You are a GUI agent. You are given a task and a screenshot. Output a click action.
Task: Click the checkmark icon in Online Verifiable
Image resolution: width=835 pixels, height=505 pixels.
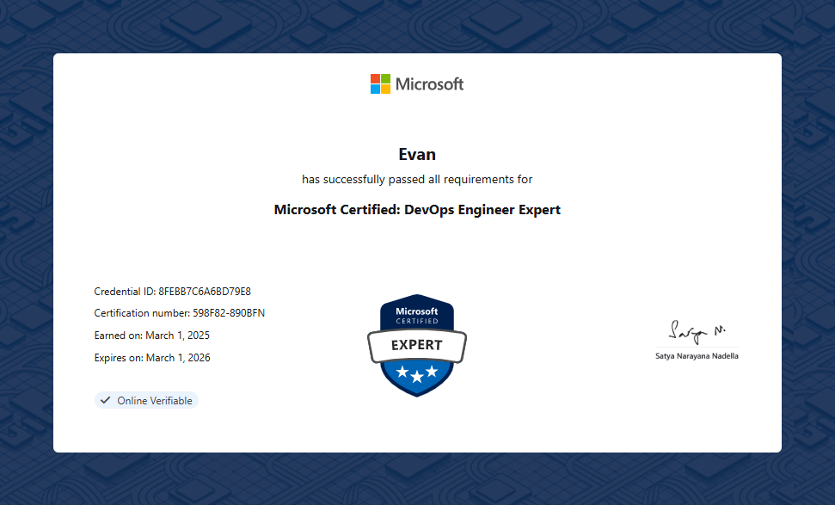click(106, 400)
